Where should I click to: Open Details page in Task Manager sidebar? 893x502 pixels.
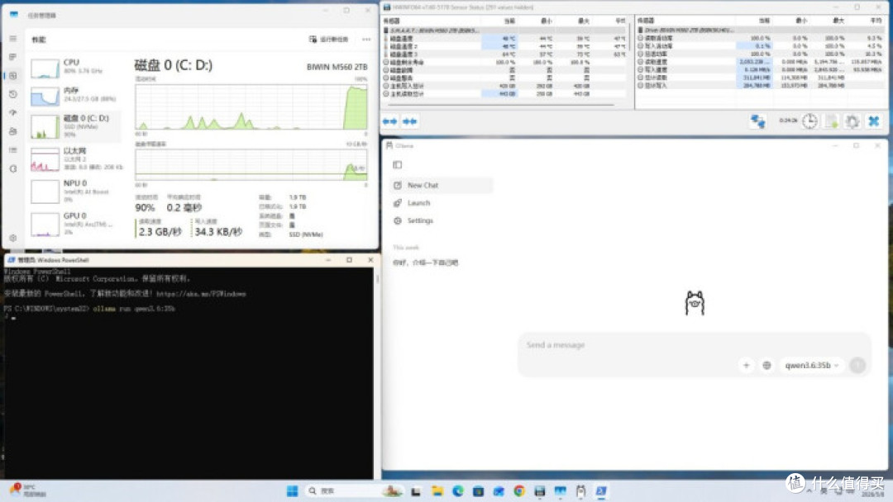13,150
